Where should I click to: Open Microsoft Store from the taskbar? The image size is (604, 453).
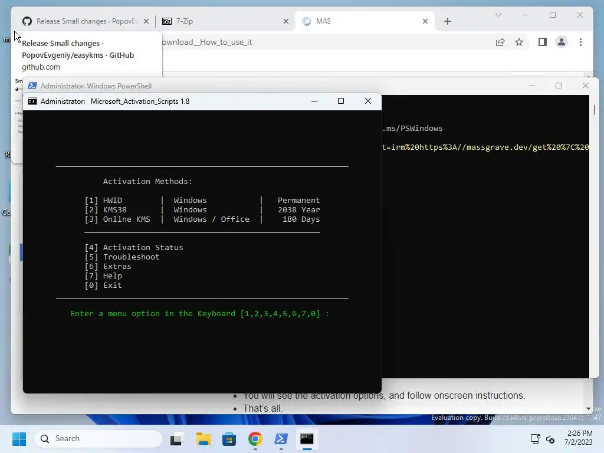pos(229,439)
